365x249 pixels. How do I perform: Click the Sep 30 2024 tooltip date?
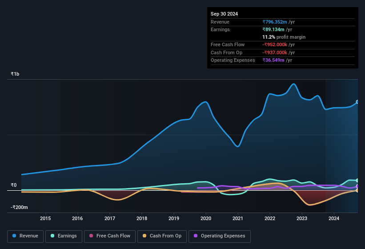coord(225,14)
